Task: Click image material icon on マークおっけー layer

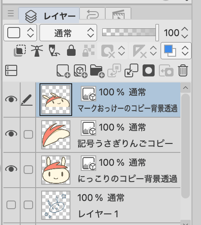Action: tap(88, 94)
